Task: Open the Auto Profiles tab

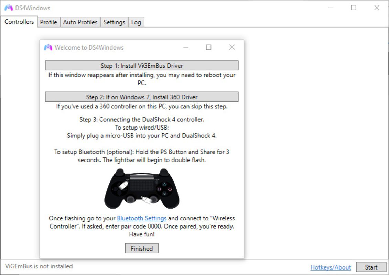Action: click(x=80, y=22)
